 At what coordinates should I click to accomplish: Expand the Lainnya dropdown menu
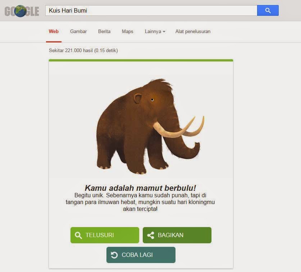155,32
